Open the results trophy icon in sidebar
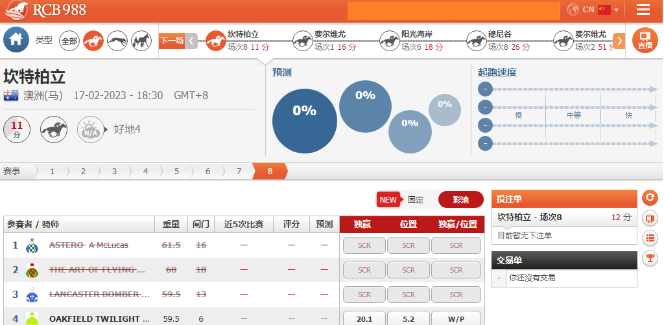The height and width of the screenshot is (325, 664). coord(650,258)
